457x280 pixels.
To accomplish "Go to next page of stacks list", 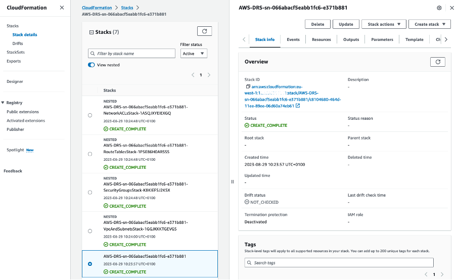I will 209,75.
